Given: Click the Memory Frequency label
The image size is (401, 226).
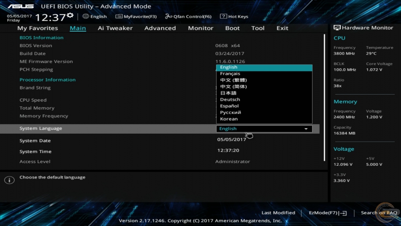Looking at the screenshot, I should (44, 116).
